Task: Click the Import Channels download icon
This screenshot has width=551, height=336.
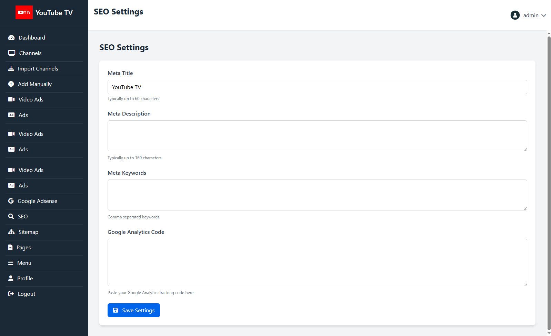Action: point(11,69)
